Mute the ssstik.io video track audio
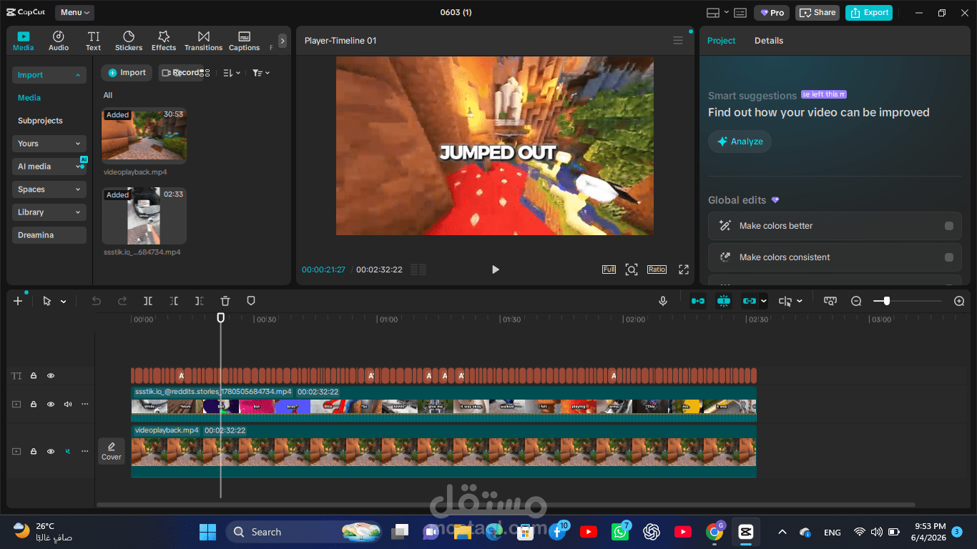Screen dimensions: 977x549 68,404
